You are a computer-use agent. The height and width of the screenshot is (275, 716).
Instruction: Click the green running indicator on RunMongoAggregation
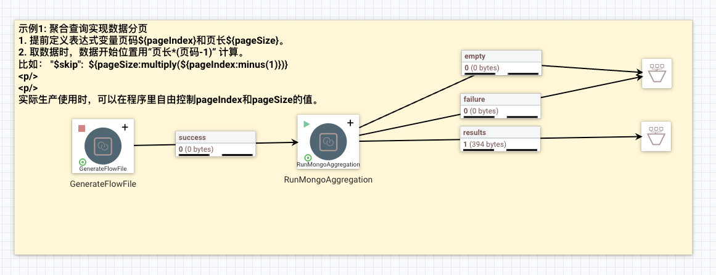(x=307, y=124)
